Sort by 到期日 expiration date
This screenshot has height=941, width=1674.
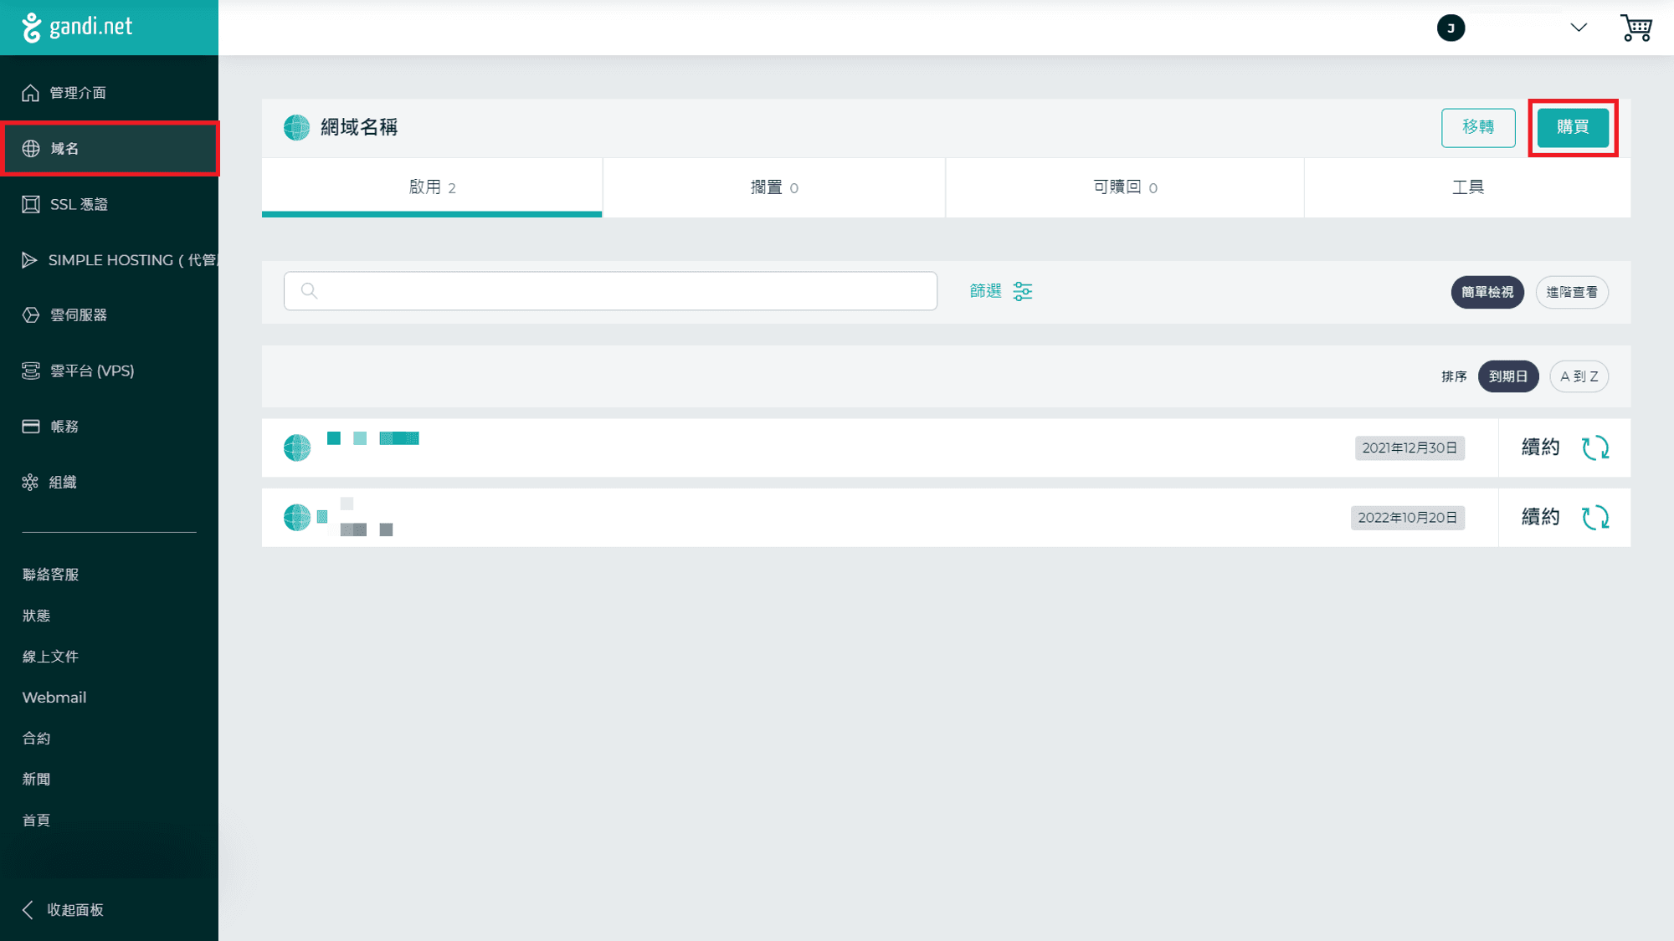[x=1508, y=377]
